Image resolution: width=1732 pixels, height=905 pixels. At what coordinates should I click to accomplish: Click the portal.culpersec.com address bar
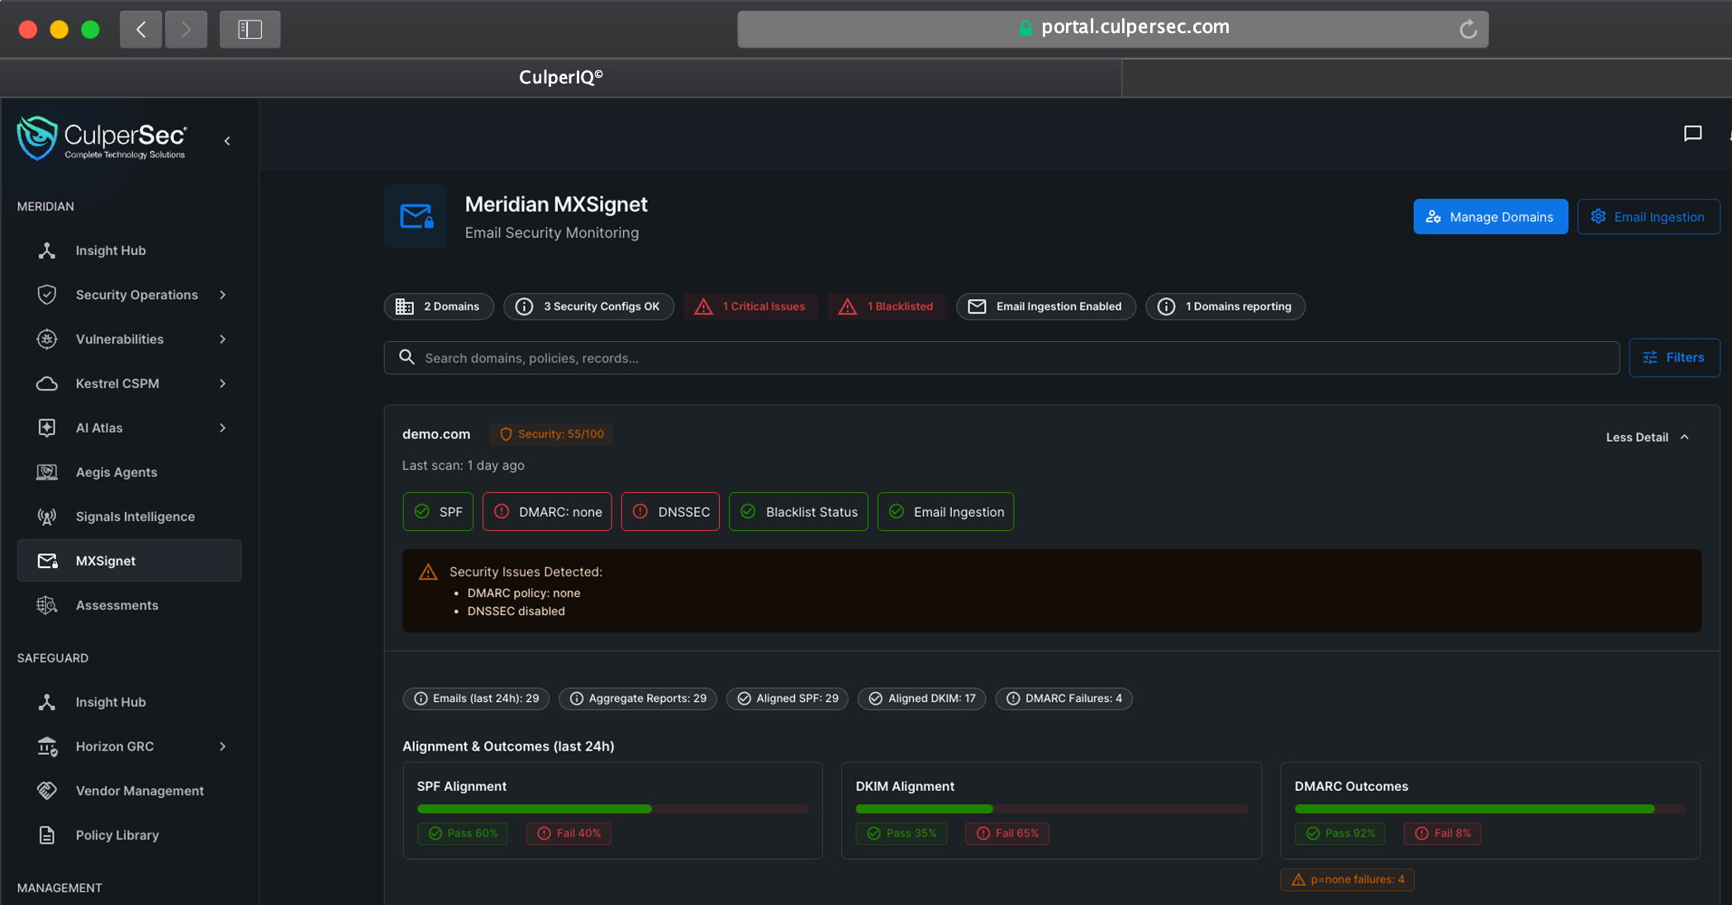(1113, 29)
